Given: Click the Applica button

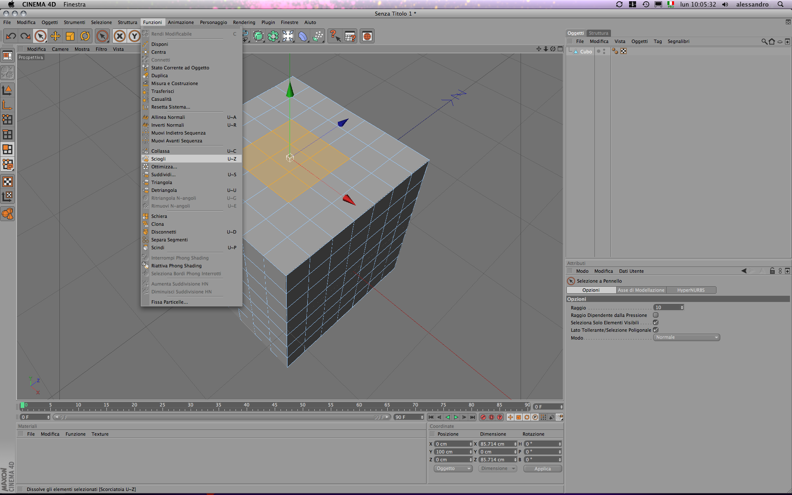Looking at the screenshot, I should click(x=542, y=469).
